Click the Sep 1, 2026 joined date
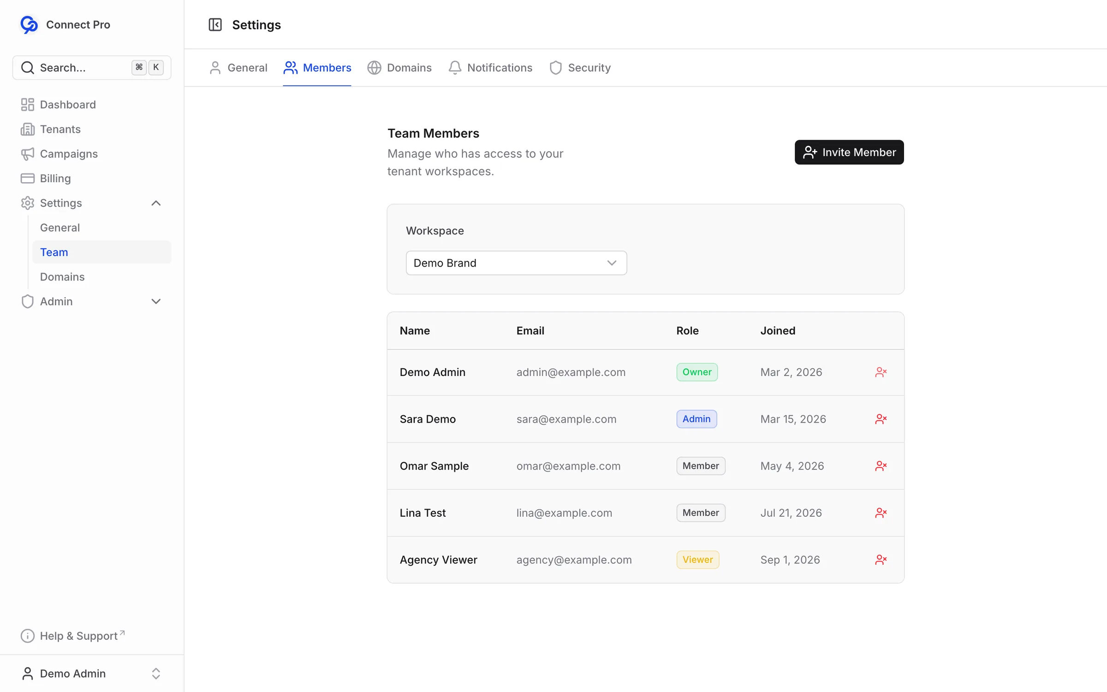This screenshot has width=1107, height=692. coord(790,560)
